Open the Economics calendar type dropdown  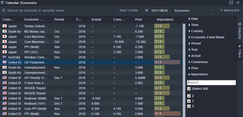point(194,11)
